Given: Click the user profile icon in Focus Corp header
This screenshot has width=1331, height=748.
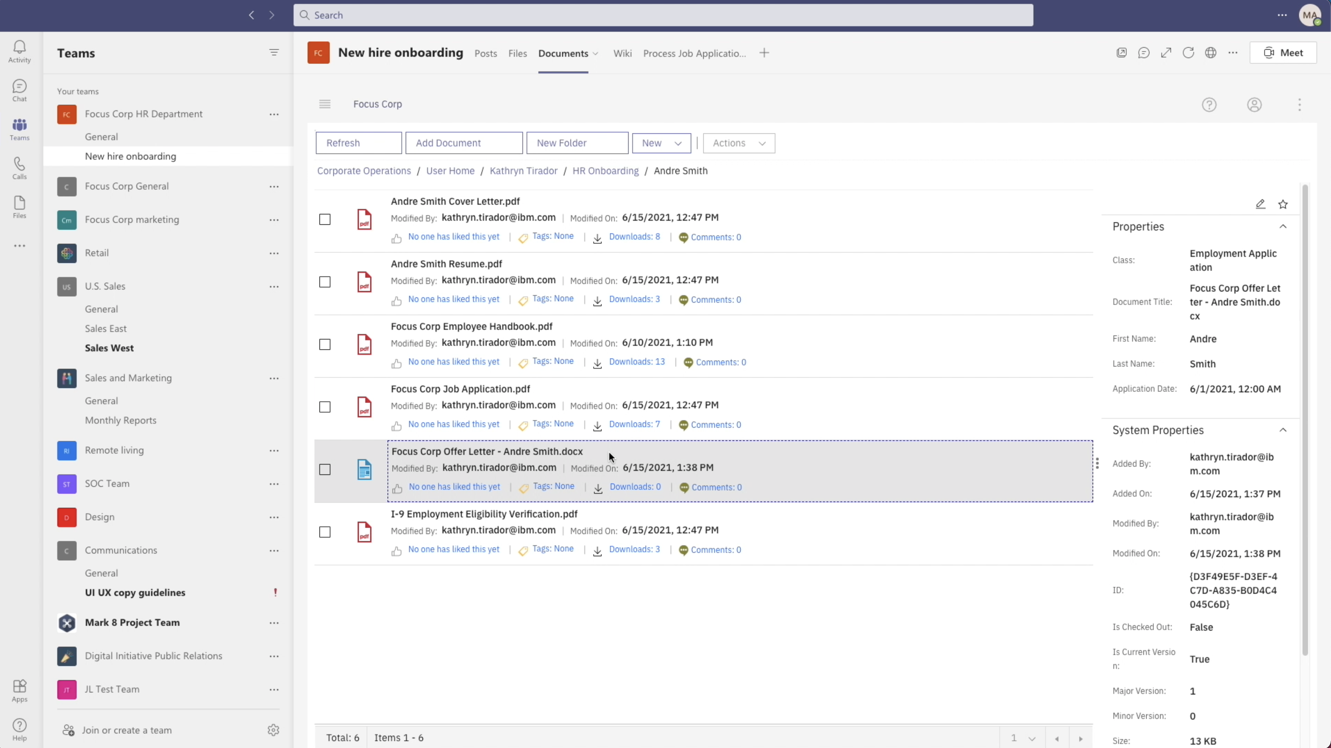Looking at the screenshot, I should (1255, 105).
